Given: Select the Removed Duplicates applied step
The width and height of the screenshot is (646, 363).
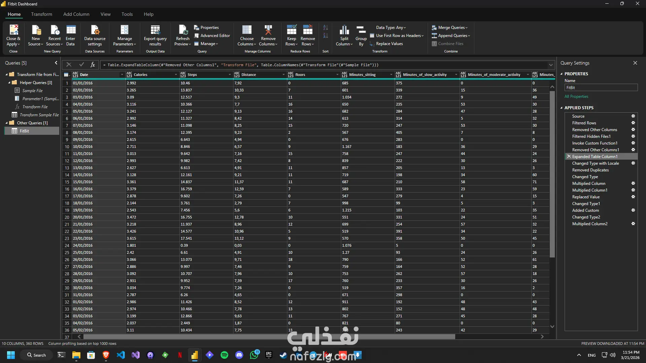Looking at the screenshot, I should (x=590, y=170).
